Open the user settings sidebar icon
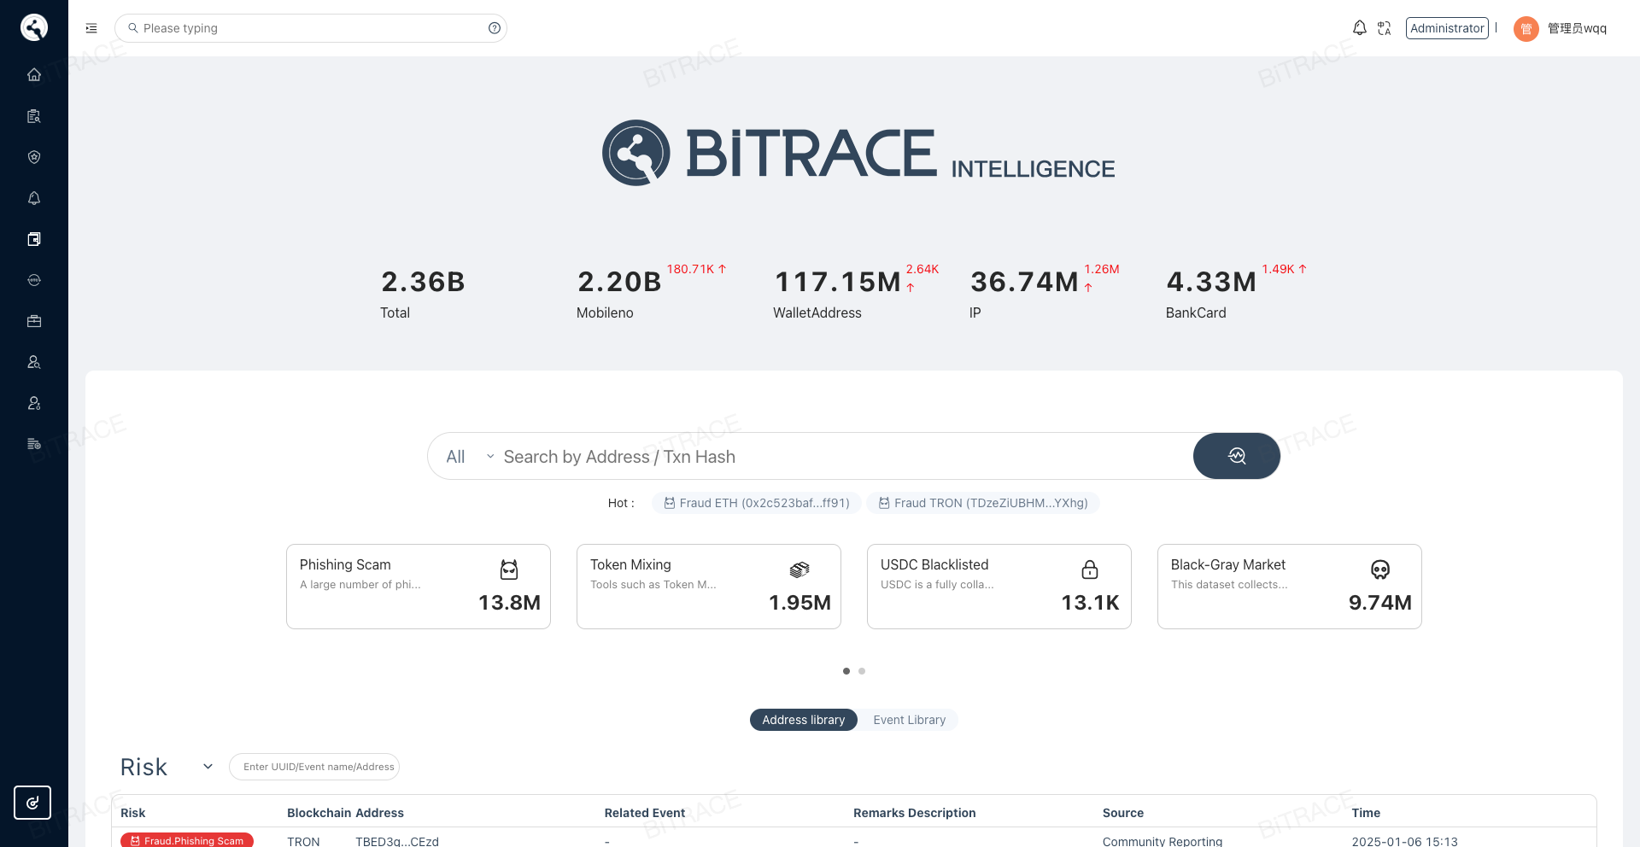This screenshot has height=847, width=1640. click(34, 403)
